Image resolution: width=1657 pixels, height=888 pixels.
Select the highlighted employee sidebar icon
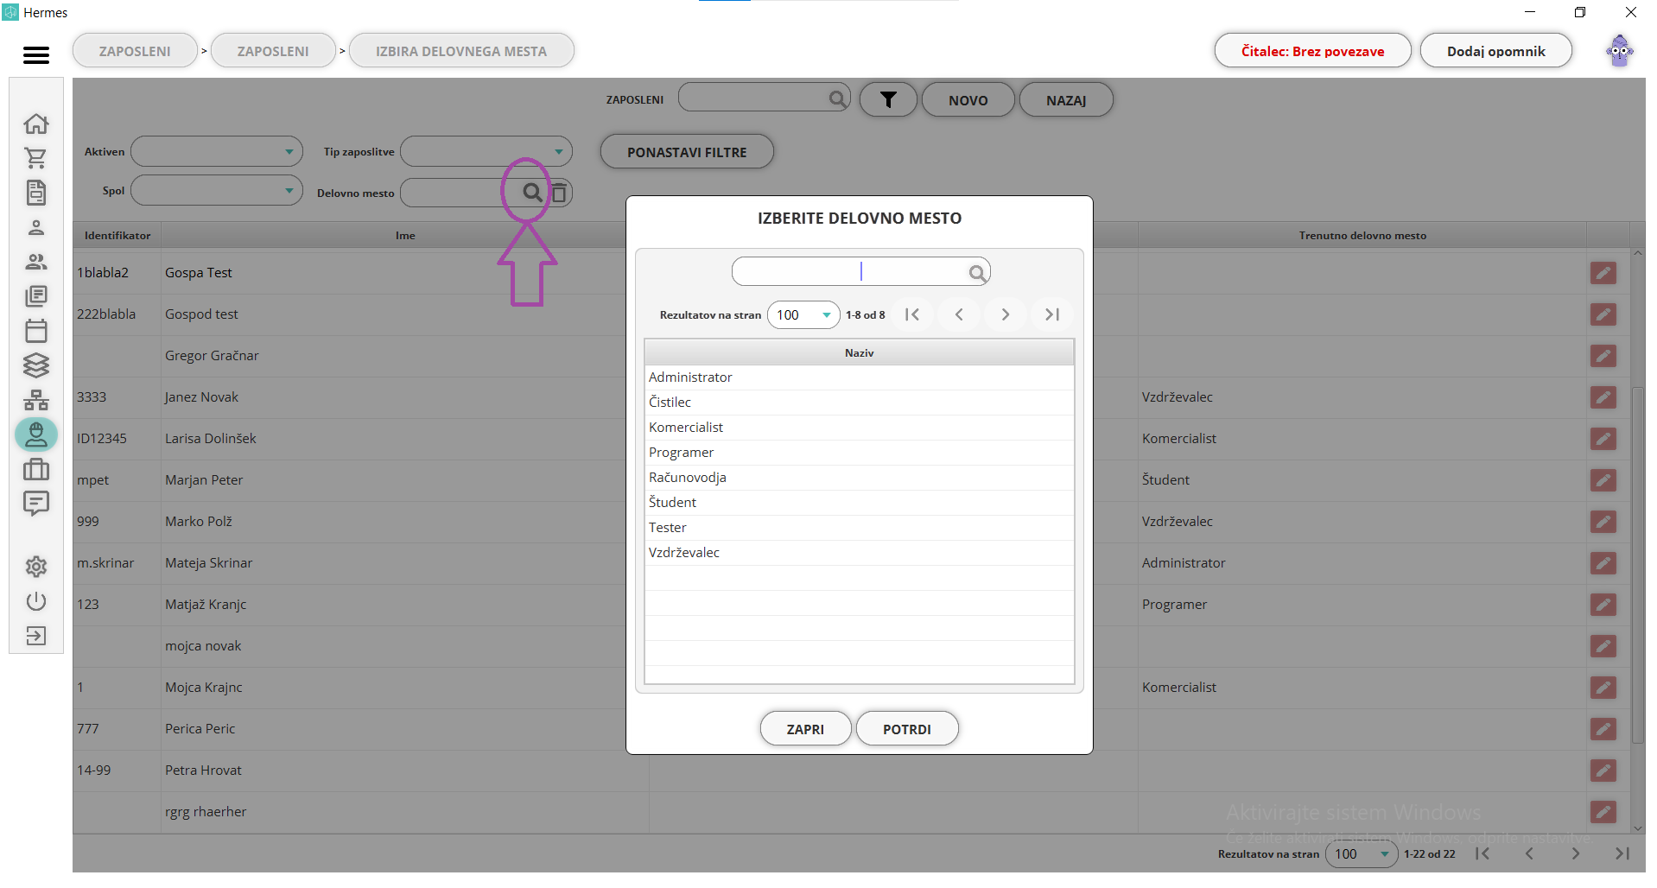[36, 434]
